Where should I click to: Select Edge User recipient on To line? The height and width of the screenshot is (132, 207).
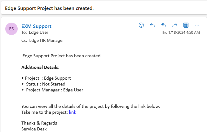coord(38,32)
